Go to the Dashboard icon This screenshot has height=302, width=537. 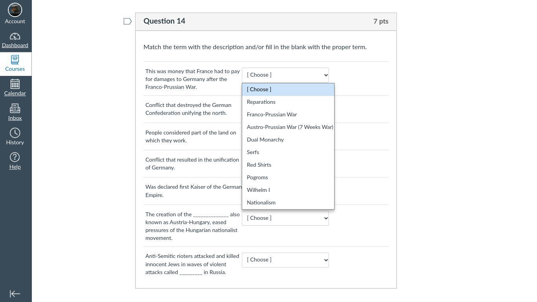click(15, 37)
